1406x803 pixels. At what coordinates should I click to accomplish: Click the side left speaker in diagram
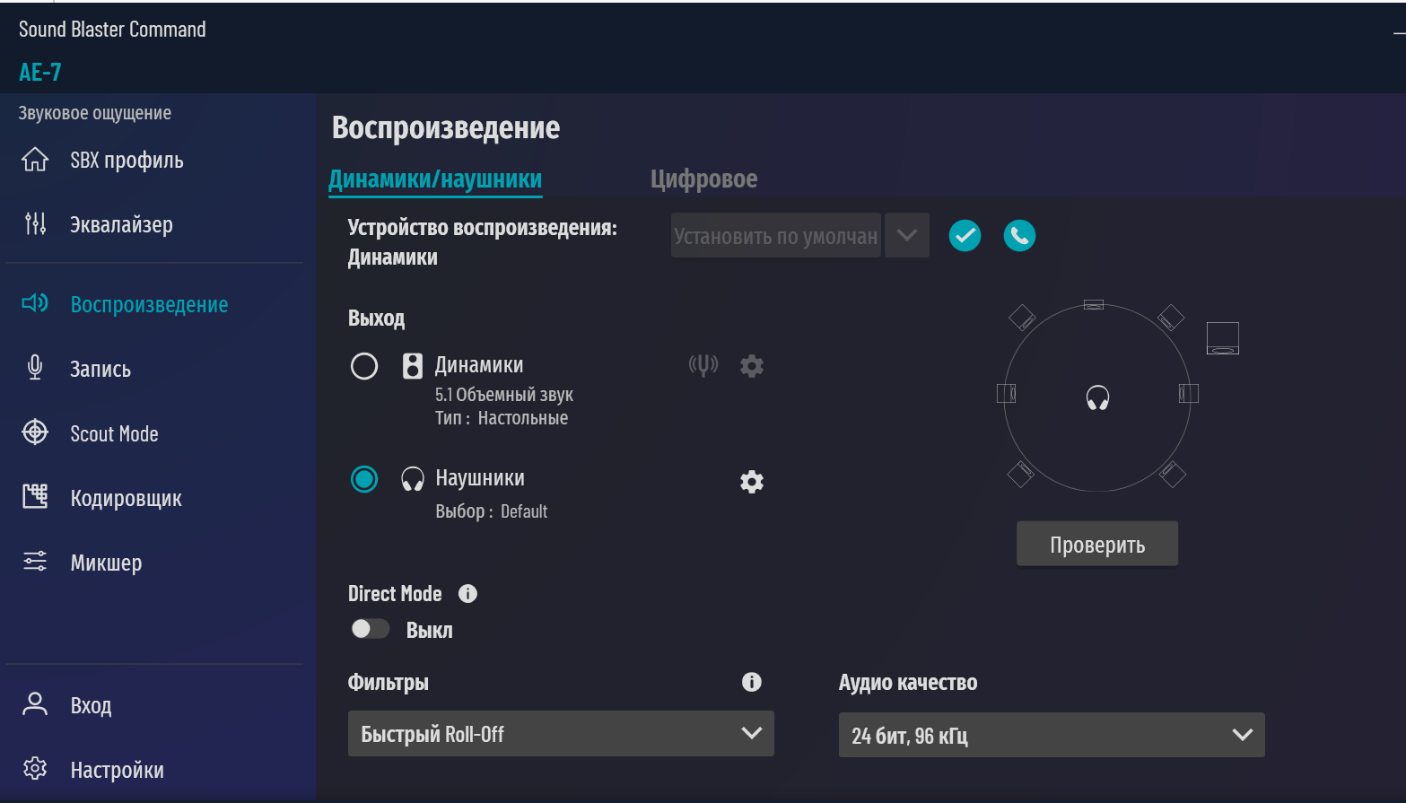(1006, 393)
